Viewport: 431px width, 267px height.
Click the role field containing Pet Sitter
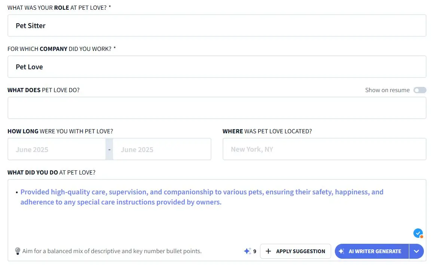coord(217,25)
